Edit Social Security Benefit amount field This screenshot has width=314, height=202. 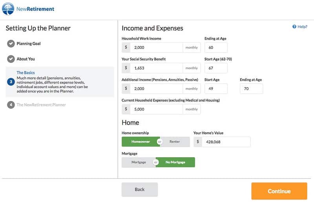coord(156,68)
